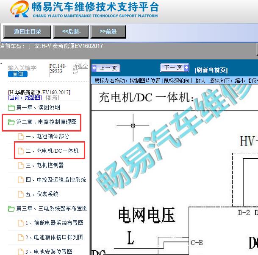Image resolution: width=258 pixels, height=255 pixels.
Task: Click the Changyi platform logo icon
Action: [x=20, y=9]
